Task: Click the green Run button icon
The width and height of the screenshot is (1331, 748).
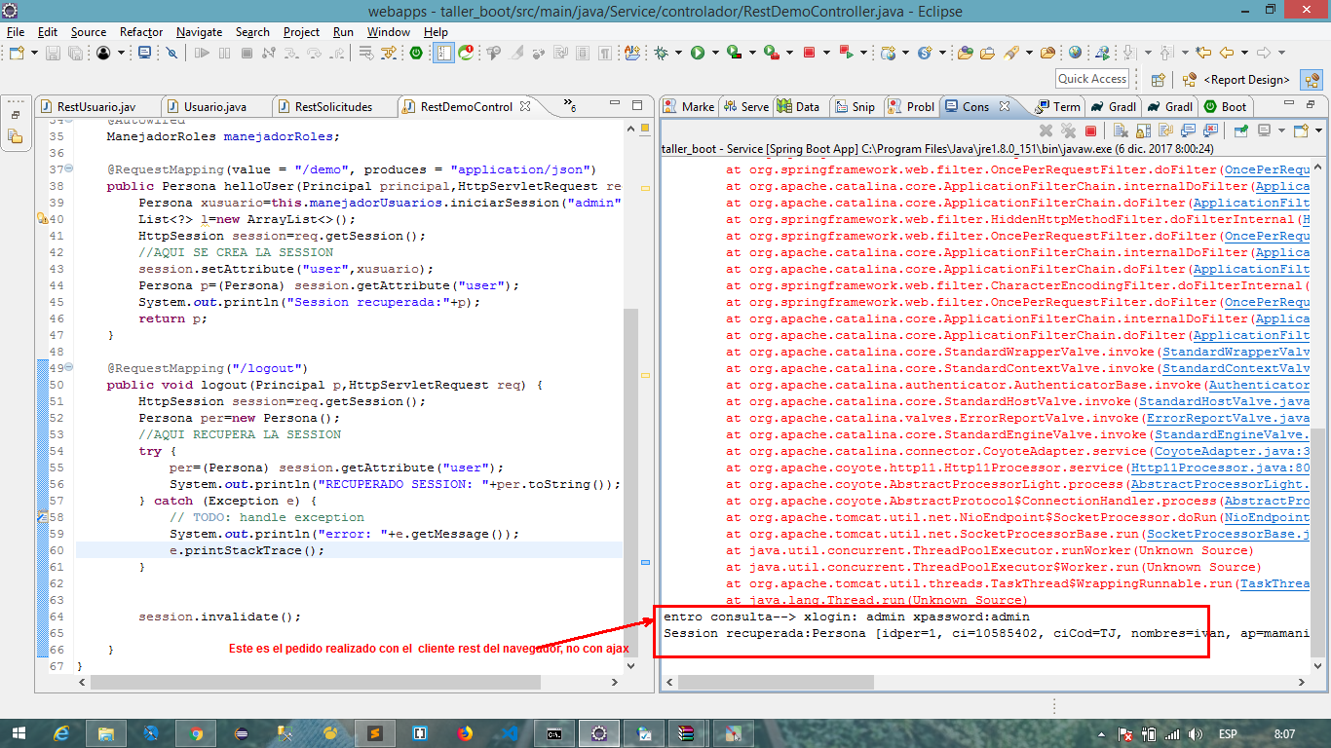Action: [x=698, y=53]
